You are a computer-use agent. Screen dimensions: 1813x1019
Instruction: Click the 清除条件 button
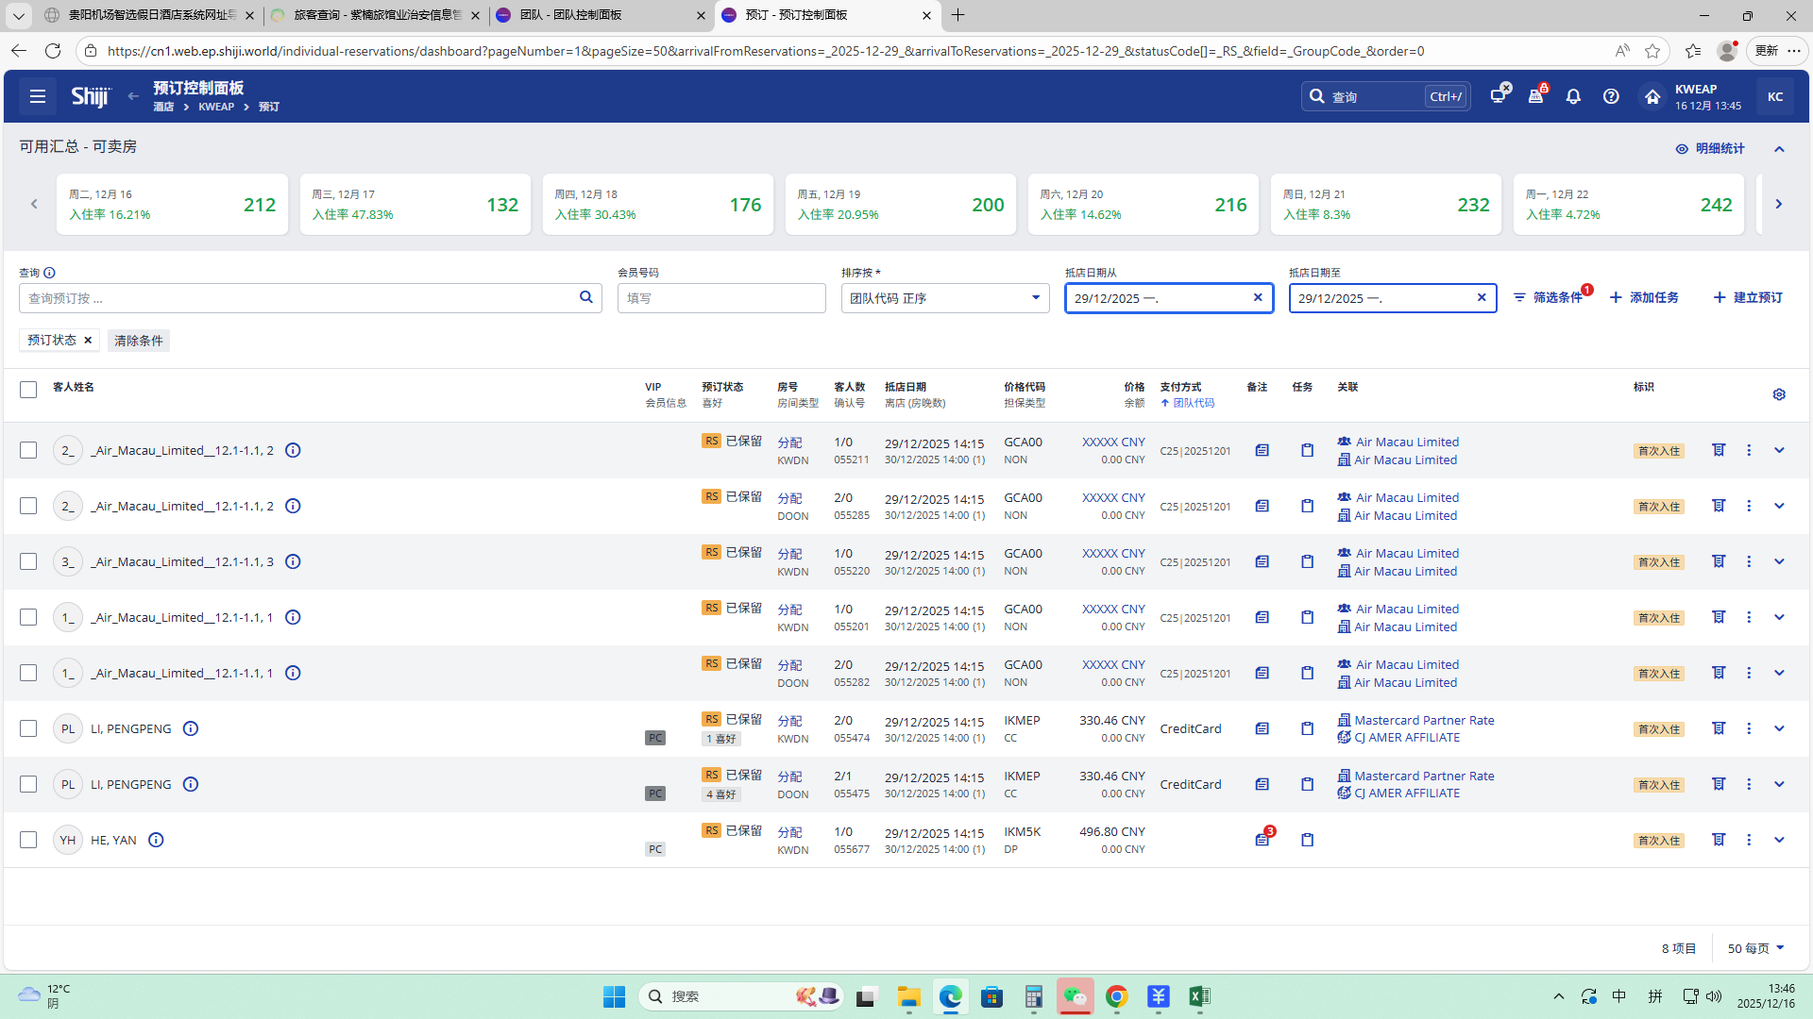139,341
